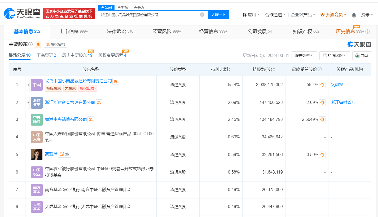Open the 持股比例 dropdown
Image resolution: width=378 pixels, height=217 pixels.
[x=335, y=56]
